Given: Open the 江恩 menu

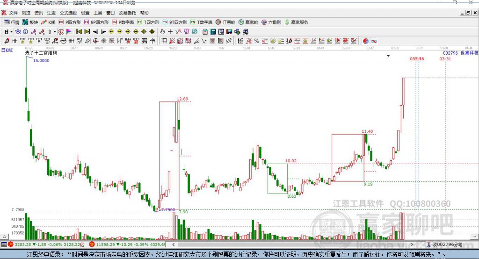Looking at the screenshot, I should coord(51,13).
